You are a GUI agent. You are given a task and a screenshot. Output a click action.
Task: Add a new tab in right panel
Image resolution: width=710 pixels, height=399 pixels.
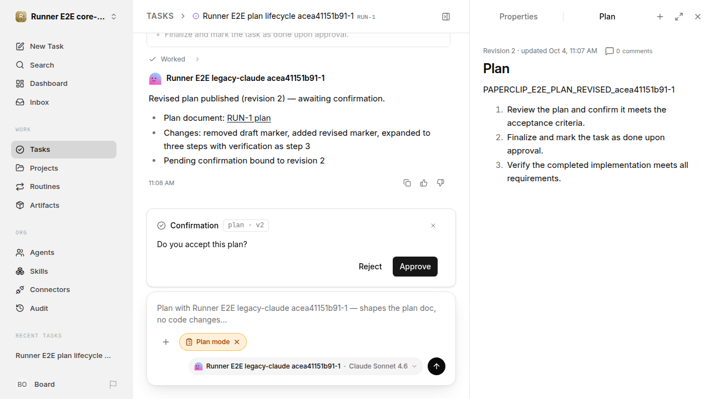coord(660,17)
